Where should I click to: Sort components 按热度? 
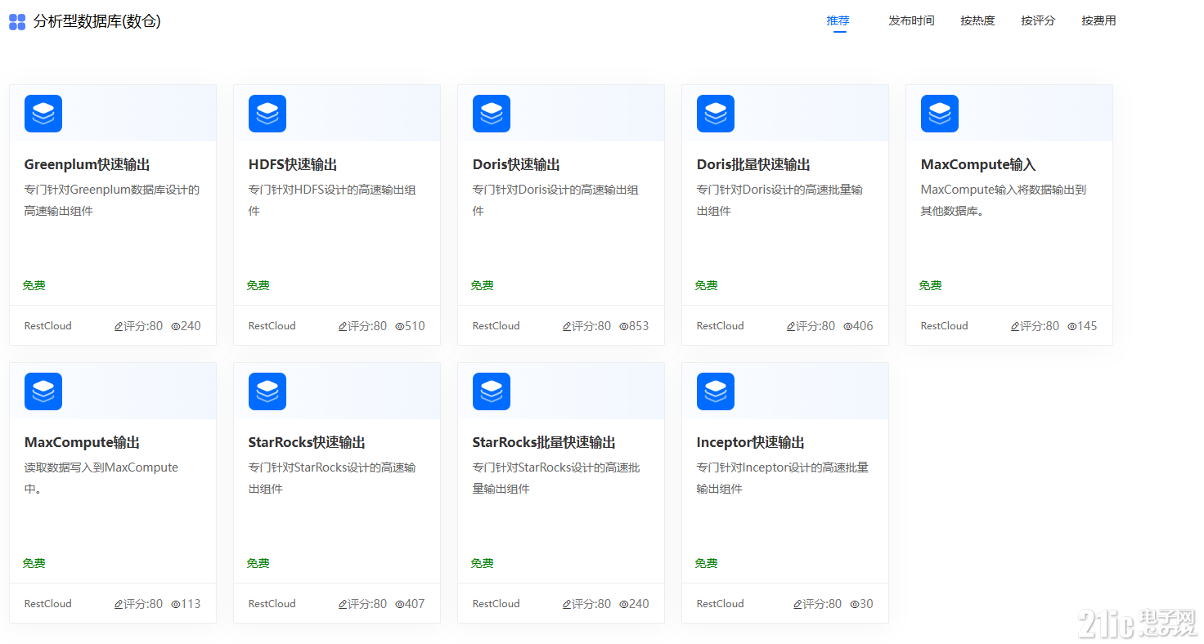pyautogui.click(x=977, y=20)
